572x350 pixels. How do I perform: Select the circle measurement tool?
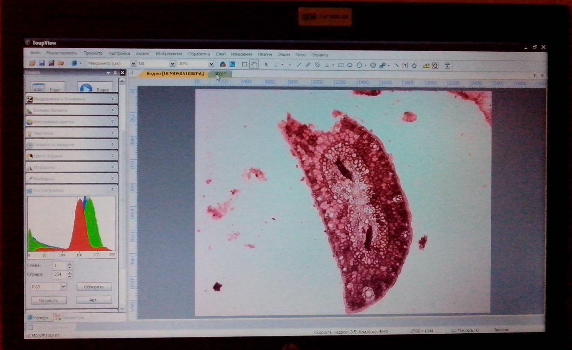coord(359,65)
